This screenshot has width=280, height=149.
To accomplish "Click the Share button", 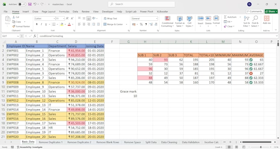I will pos(271,12).
